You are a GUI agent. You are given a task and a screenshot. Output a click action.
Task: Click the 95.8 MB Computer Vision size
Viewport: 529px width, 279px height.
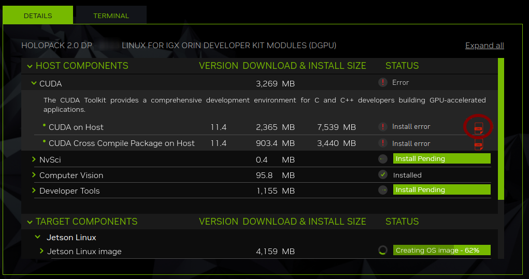275,175
